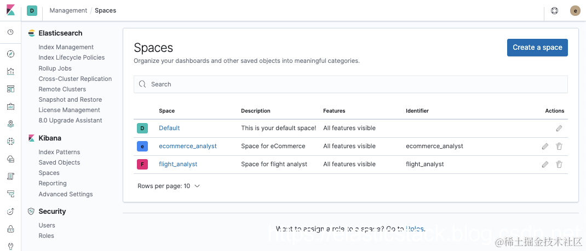This screenshot has height=251, width=586.
Task: Expand the Rows per page dropdown
Action: click(169, 186)
